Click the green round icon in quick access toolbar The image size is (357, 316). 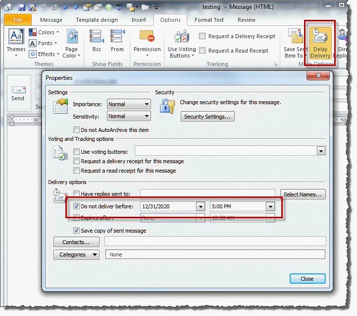coord(109,8)
